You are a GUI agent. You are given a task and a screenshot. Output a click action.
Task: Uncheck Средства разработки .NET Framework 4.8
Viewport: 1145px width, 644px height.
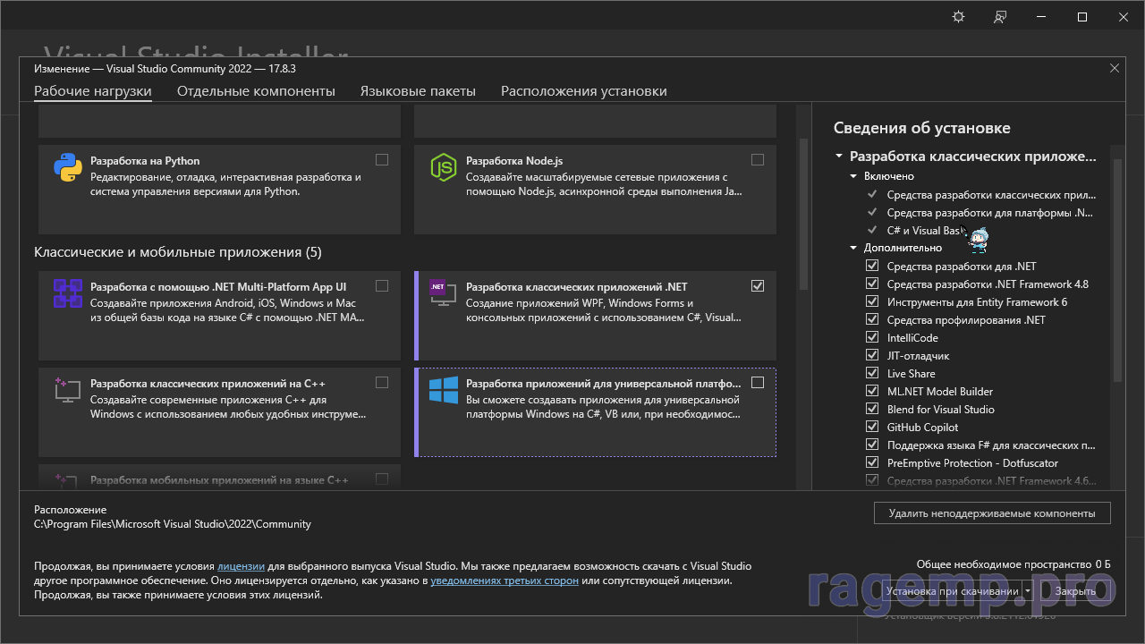point(872,284)
